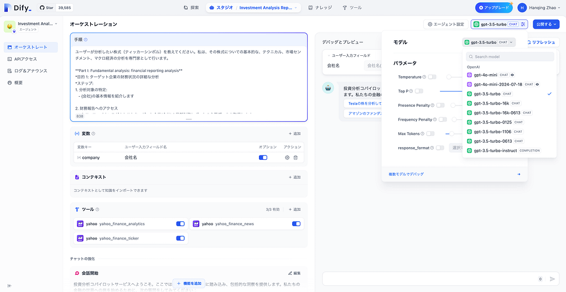Viewport: 566px width, 292px height.
Task: Choose gpt-3.5-turbo-16k model option
Action: pos(491,103)
